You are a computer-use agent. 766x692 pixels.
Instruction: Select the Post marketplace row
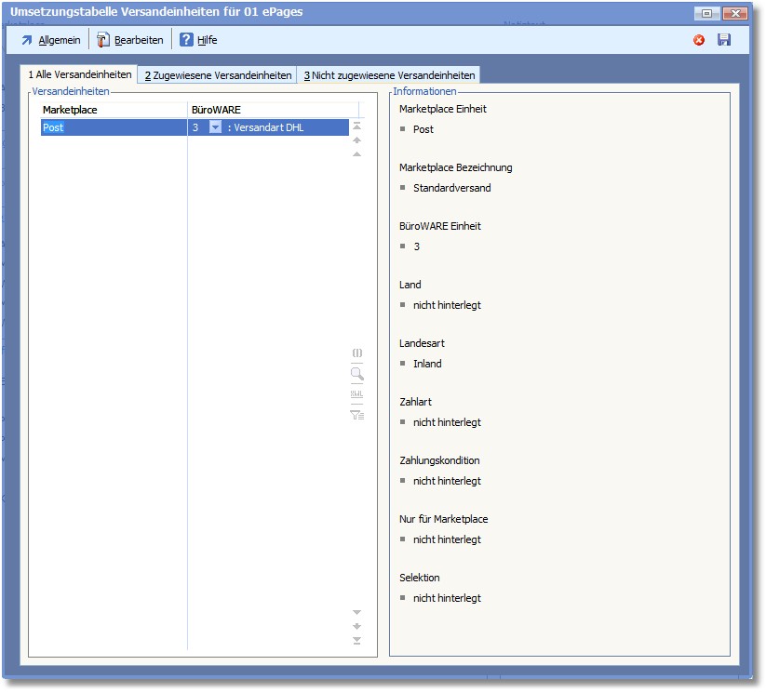[x=112, y=127]
